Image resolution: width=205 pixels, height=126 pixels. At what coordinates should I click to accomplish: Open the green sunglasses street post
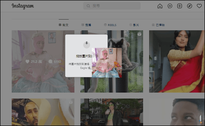pyautogui.click(x=111, y=112)
